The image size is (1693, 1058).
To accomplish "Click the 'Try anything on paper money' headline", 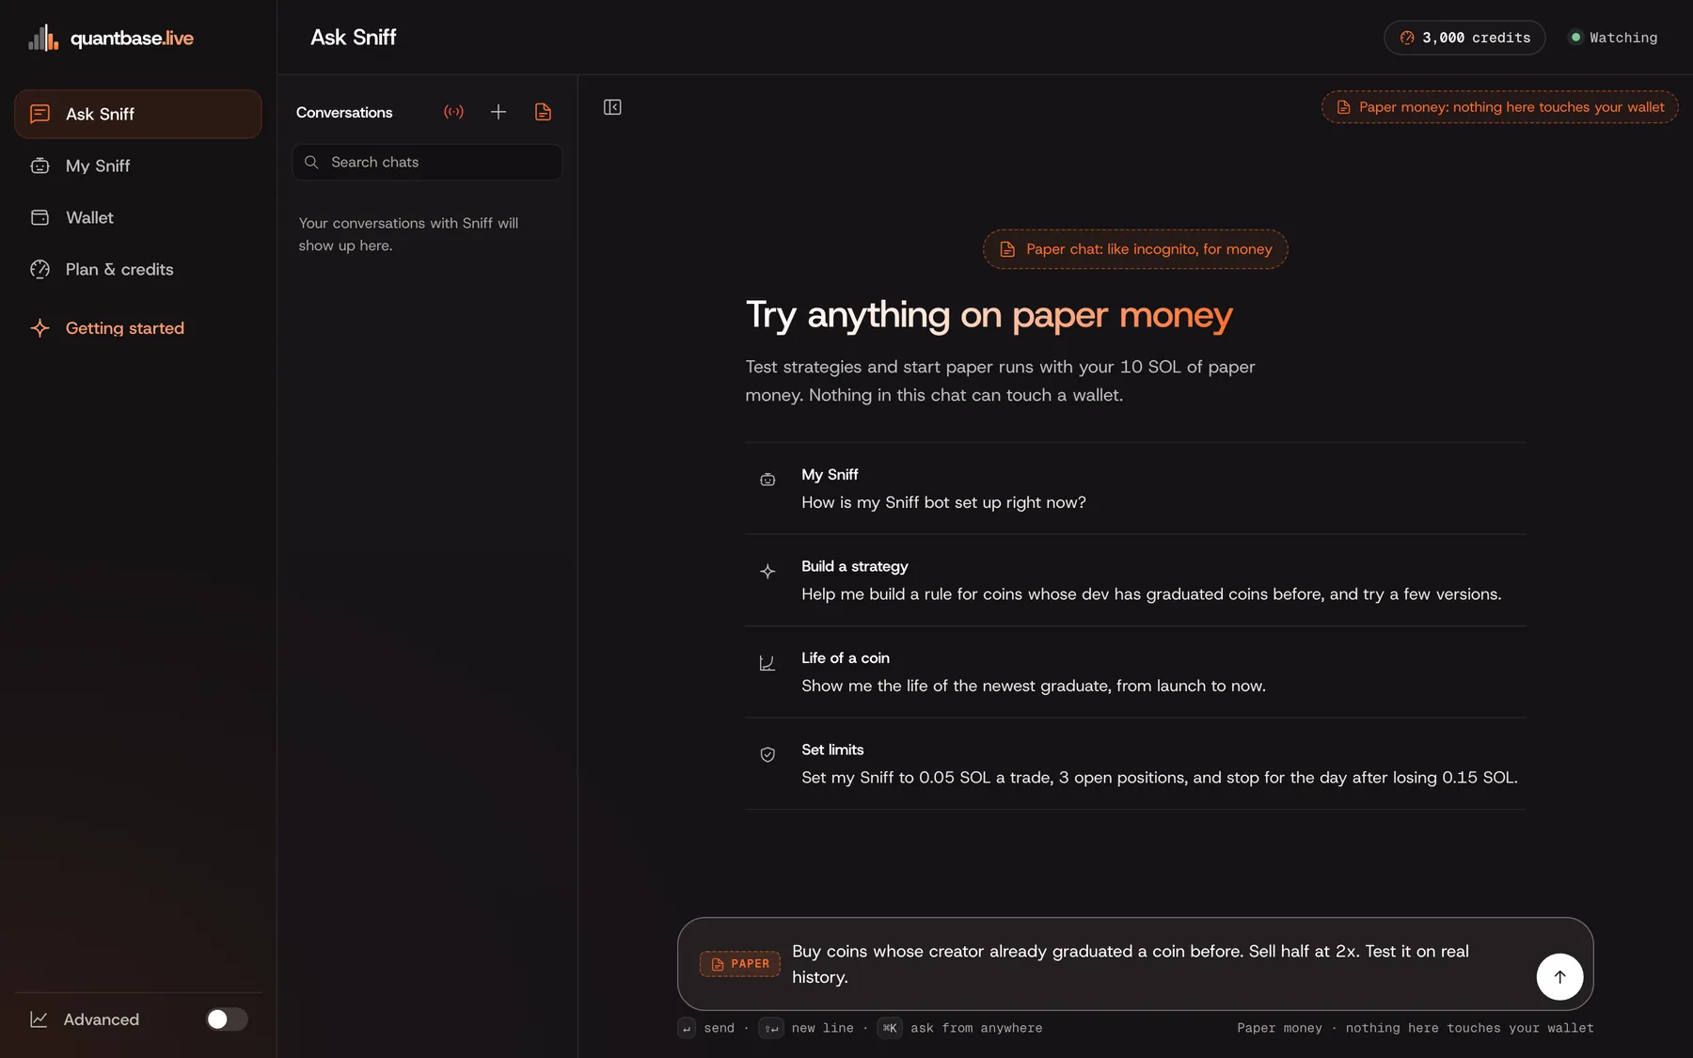I will (x=989, y=315).
